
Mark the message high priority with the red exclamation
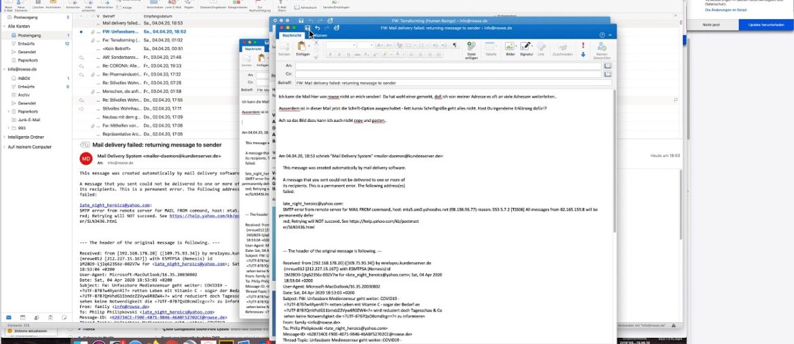pos(582,45)
